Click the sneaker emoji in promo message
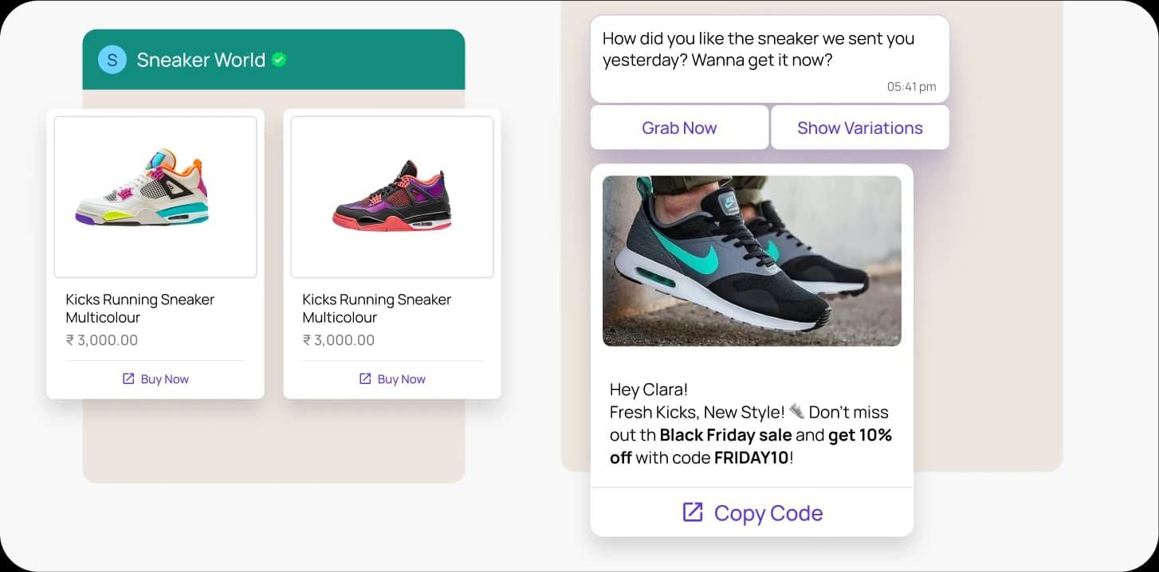 click(x=796, y=411)
